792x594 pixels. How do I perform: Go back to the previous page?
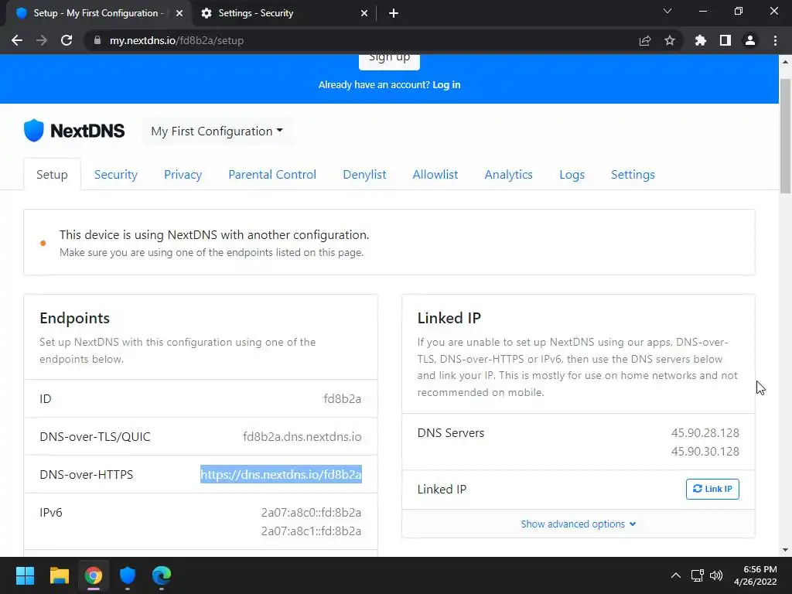(17, 40)
